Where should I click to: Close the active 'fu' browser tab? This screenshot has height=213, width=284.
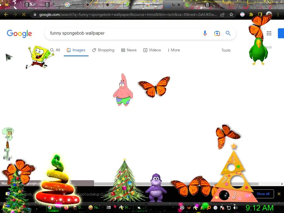tap(179, 5)
